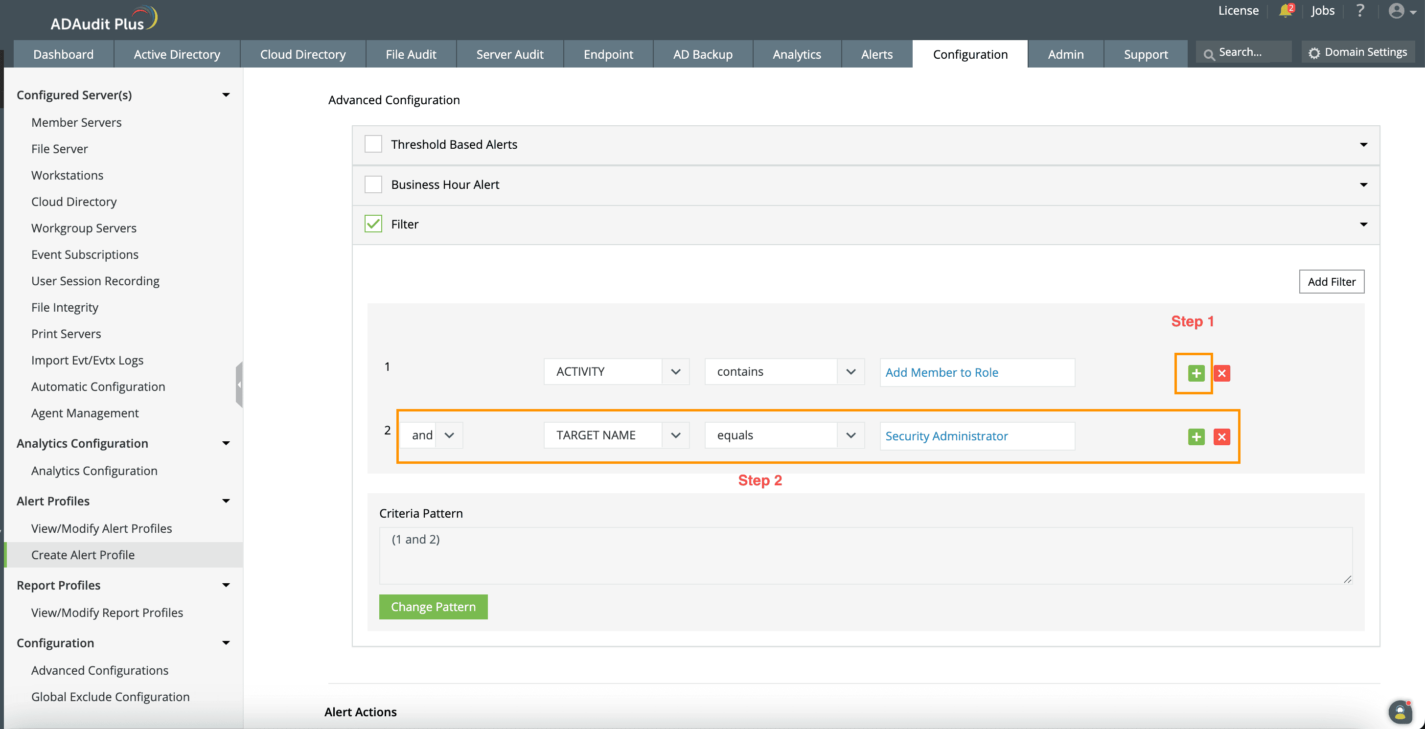Enable the Threshold Based Alerts checkbox
Viewport: 1425px width, 729px height.
pos(373,144)
